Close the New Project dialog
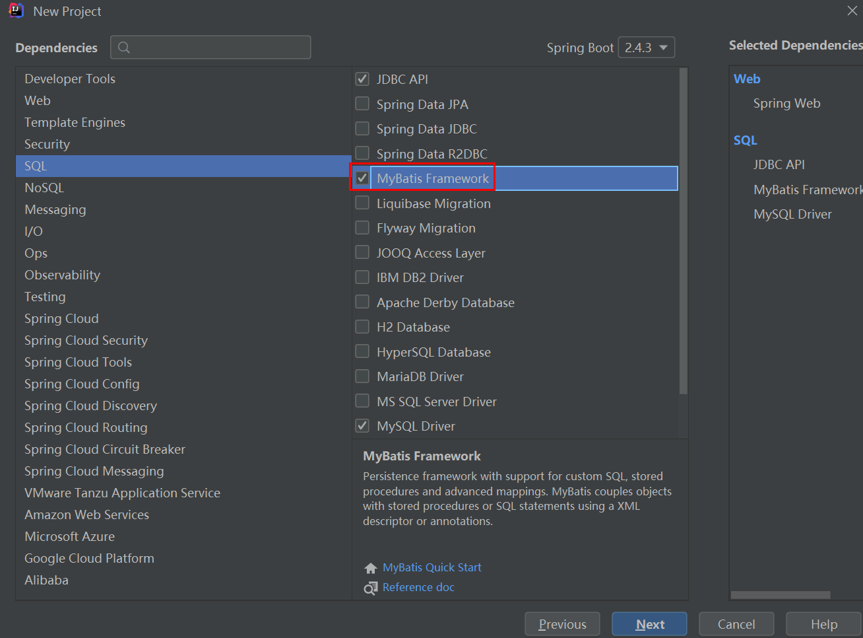This screenshot has height=638, width=863. (x=852, y=11)
